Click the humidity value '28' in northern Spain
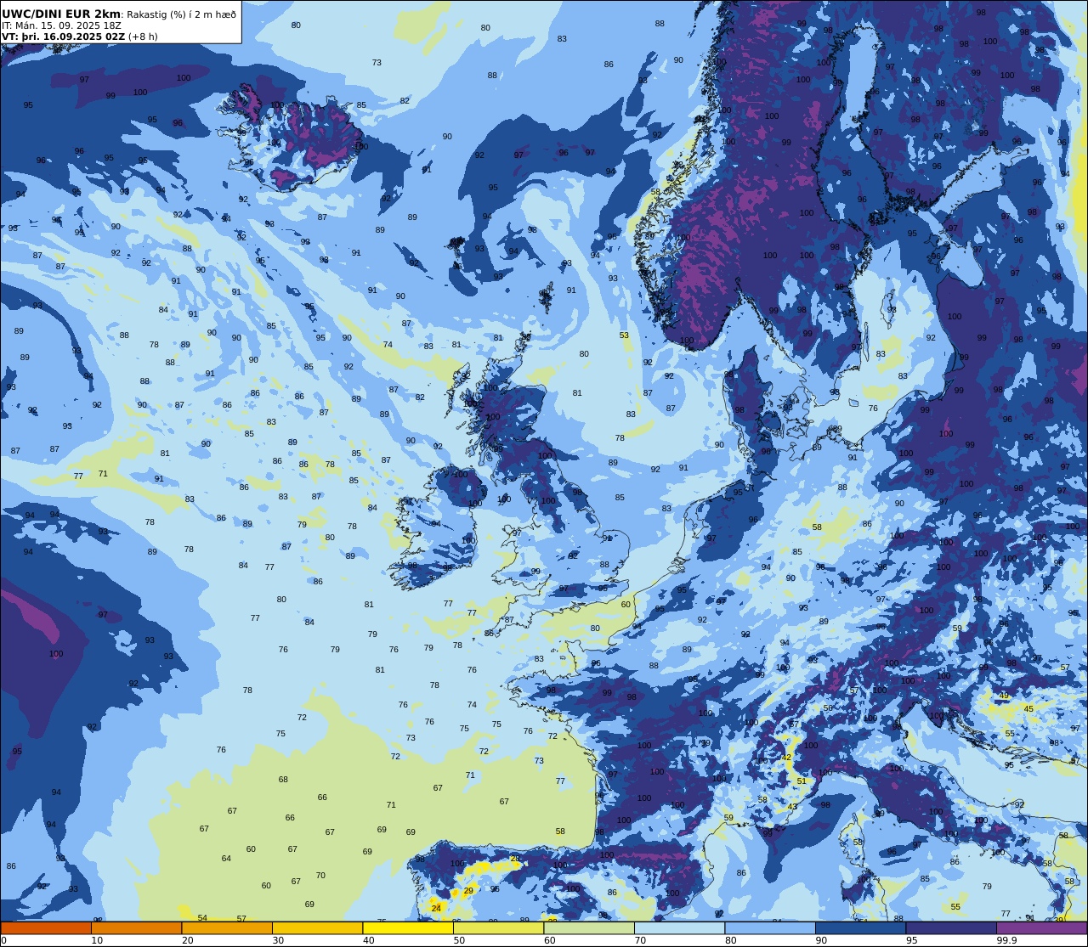This screenshot has height=947, width=1088. pyautogui.click(x=514, y=859)
